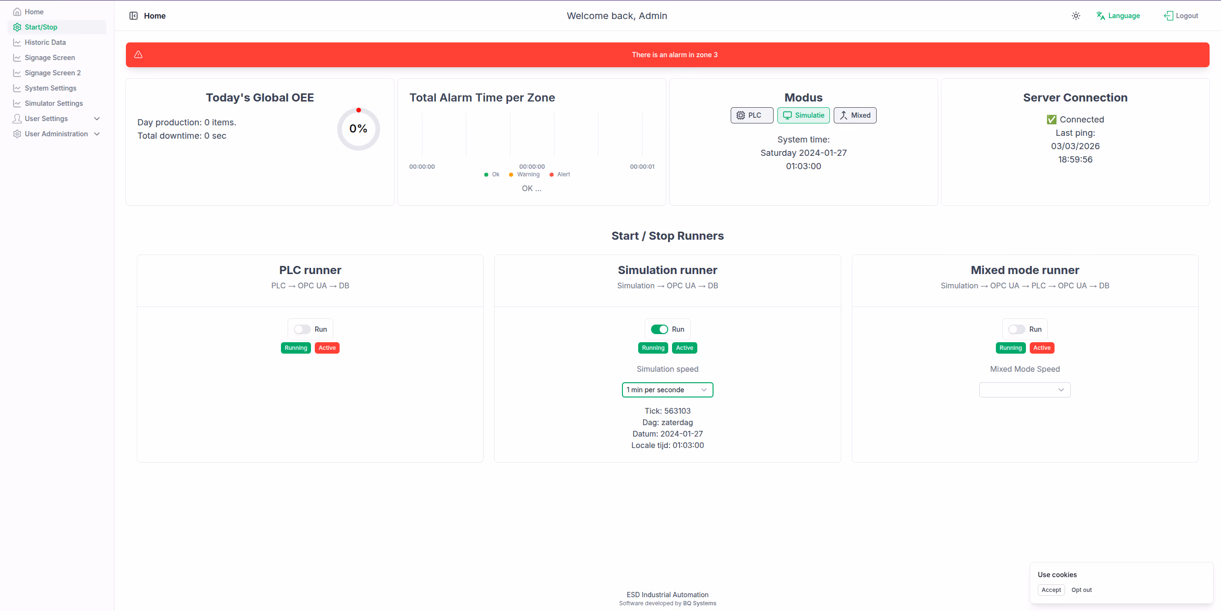Toggle the Mixed mode runner Run switch
Screen dimensions: 1221x611
[x=1017, y=329]
